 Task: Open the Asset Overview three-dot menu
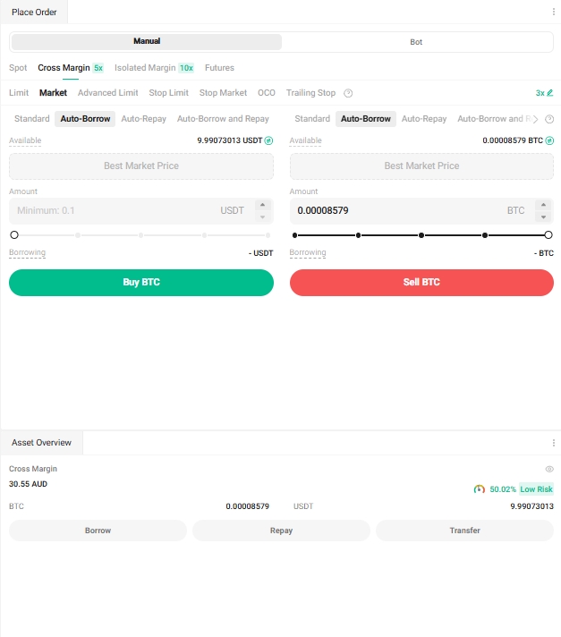pyautogui.click(x=553, y=443)
